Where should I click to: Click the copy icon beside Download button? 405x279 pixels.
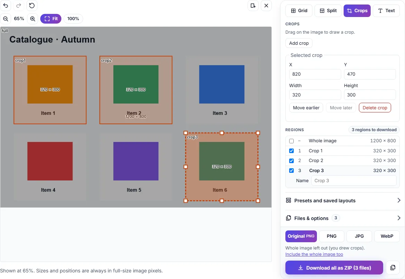point(393,268)
